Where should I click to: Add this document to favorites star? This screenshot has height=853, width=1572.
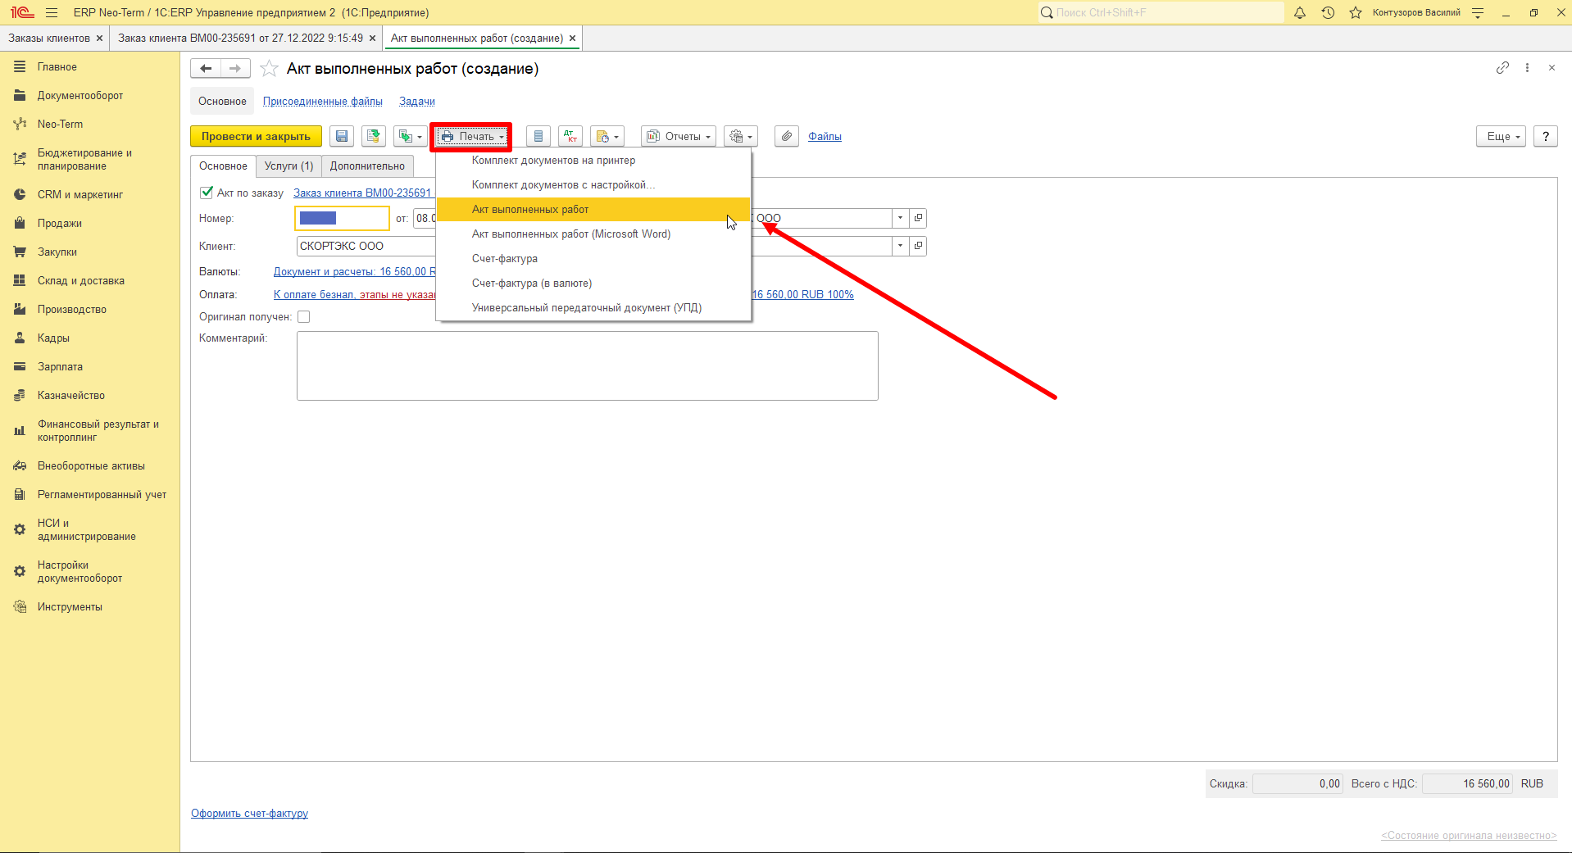(x=269, y=69)
